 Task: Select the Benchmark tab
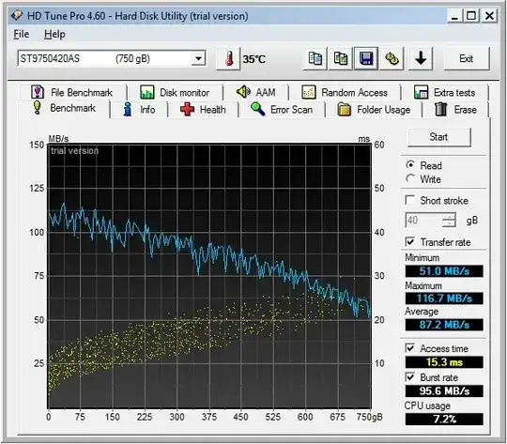[65, 108]
